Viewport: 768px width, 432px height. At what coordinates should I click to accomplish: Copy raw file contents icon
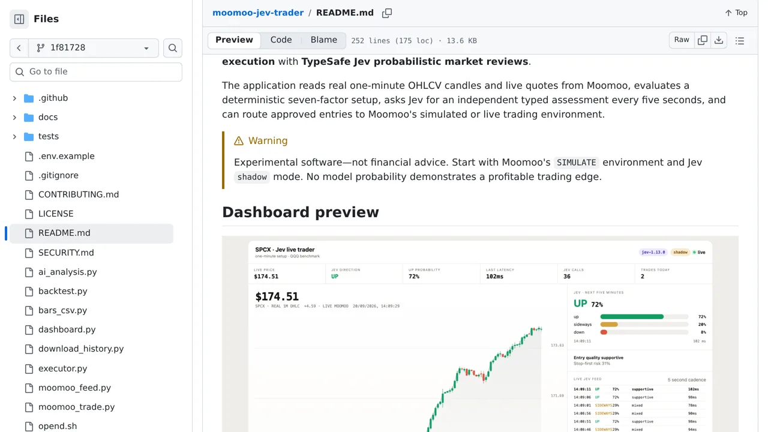point(703,40)
